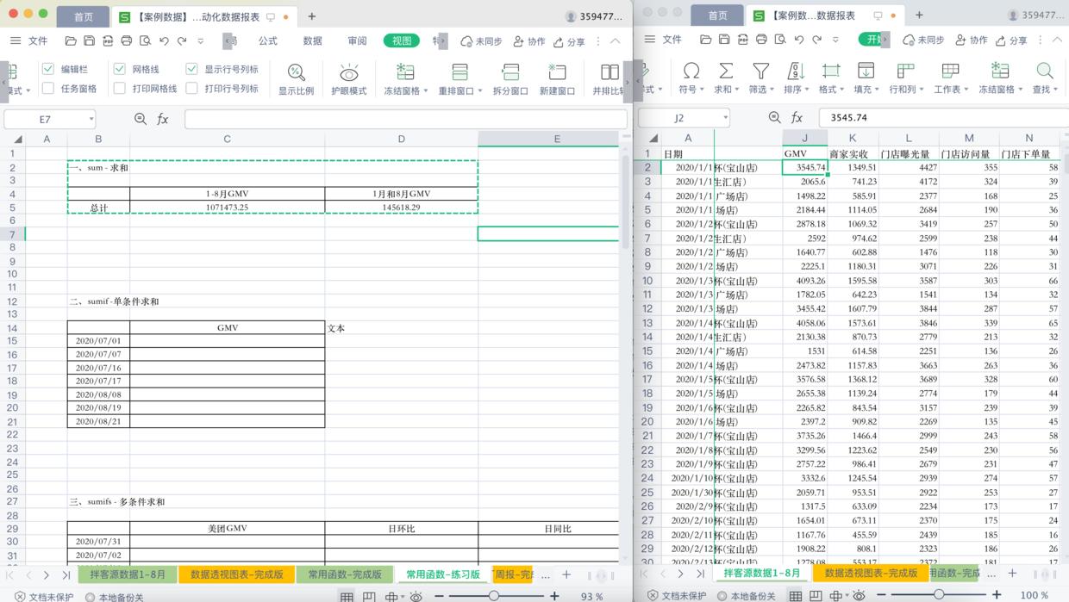Open the Name Box dropdown showing E7
Image resolution: width=1069 pixels, height=602 pixels.
click(x=93, y=119)
